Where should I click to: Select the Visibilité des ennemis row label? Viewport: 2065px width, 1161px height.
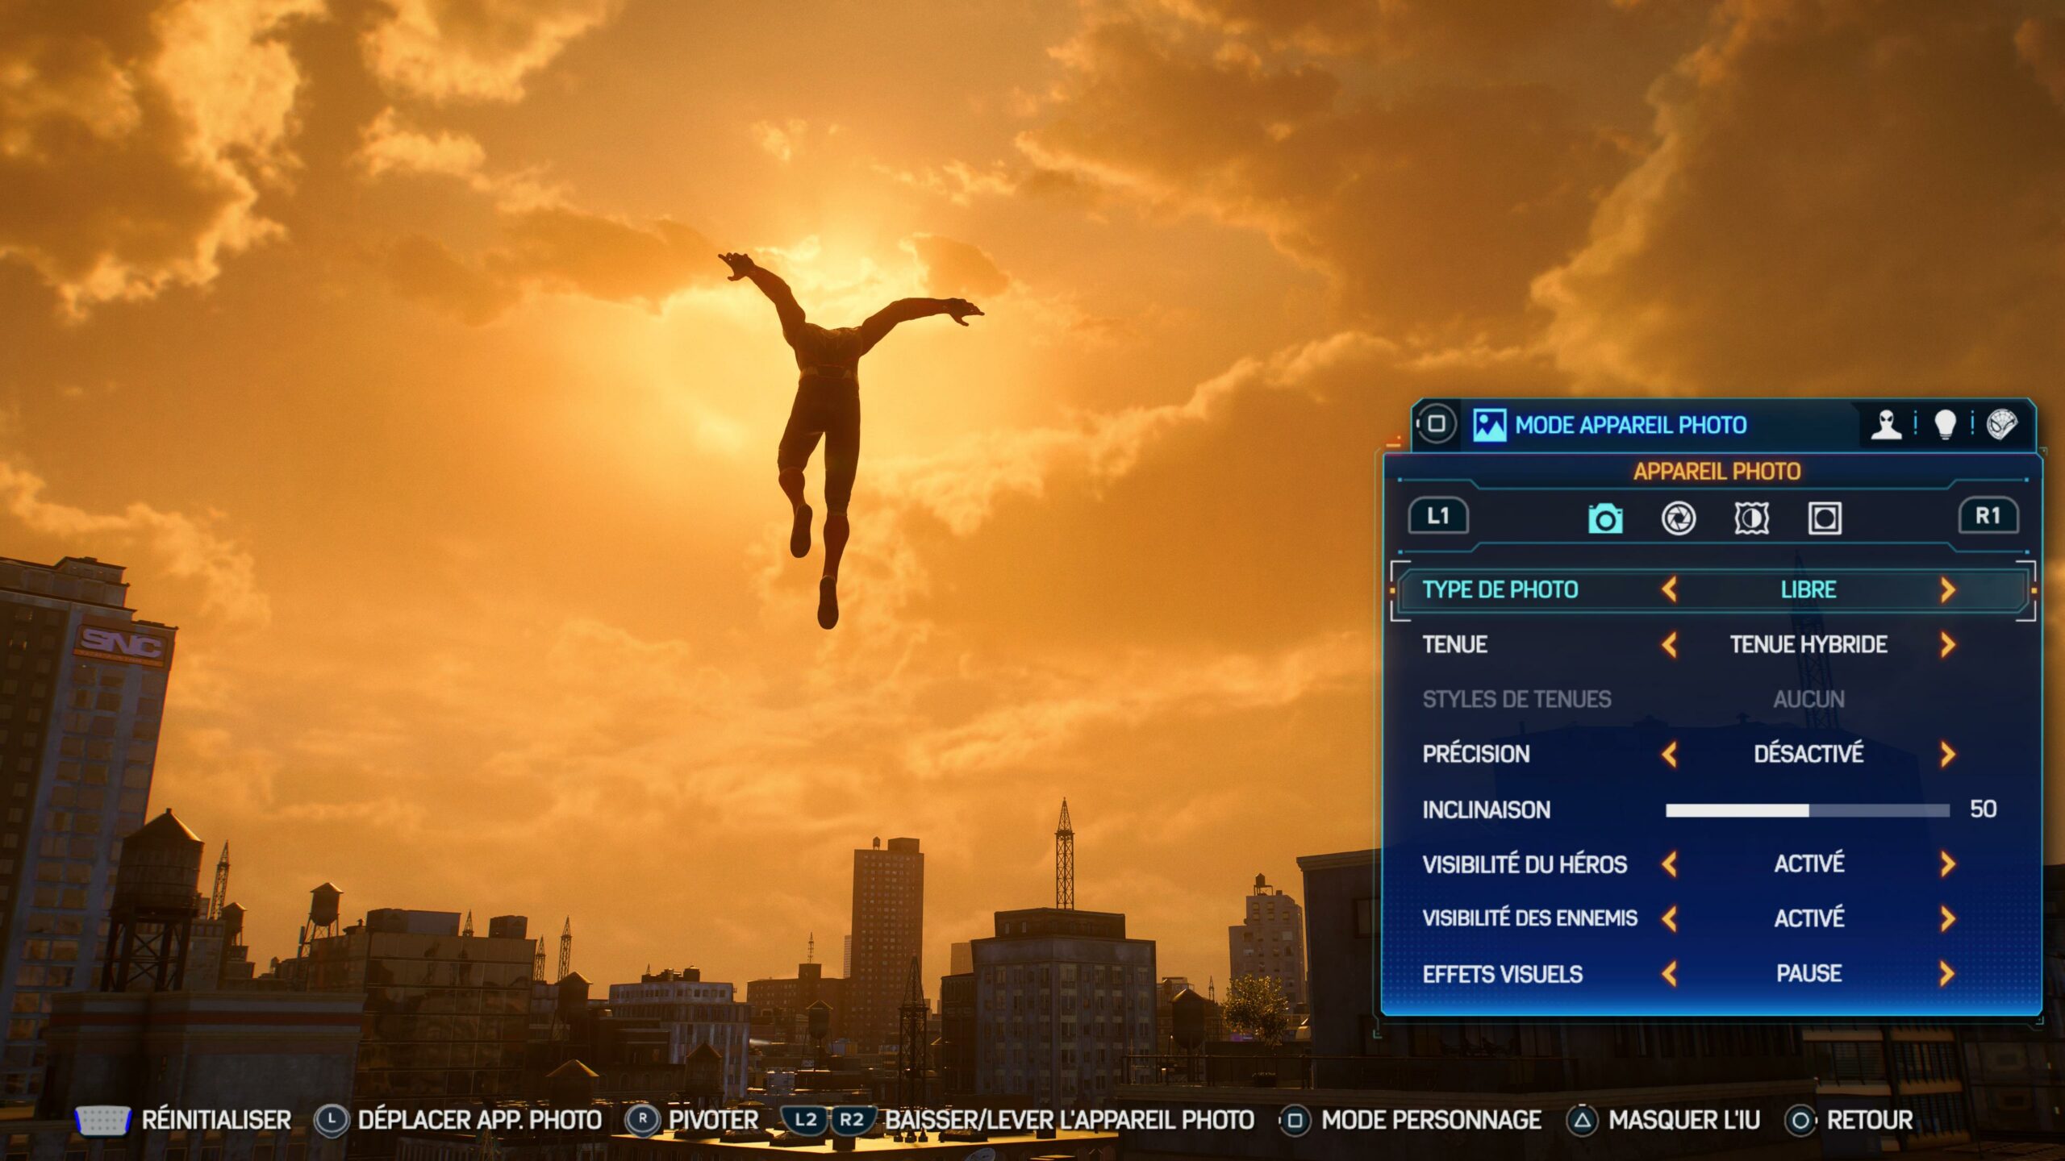tap(1530, 918)
